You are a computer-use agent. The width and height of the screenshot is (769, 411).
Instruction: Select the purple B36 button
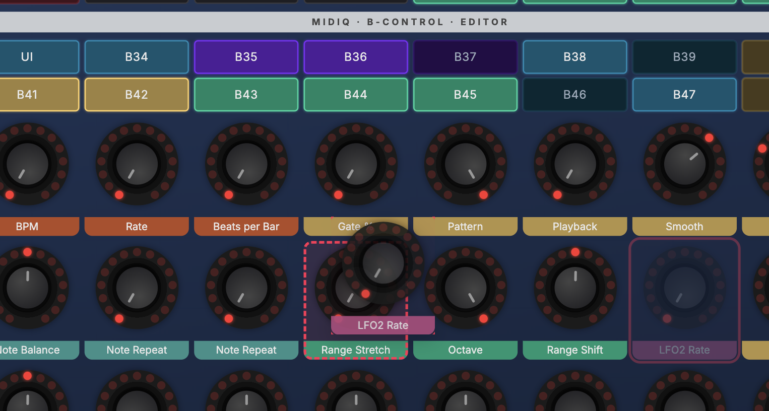tap(356, 57)
